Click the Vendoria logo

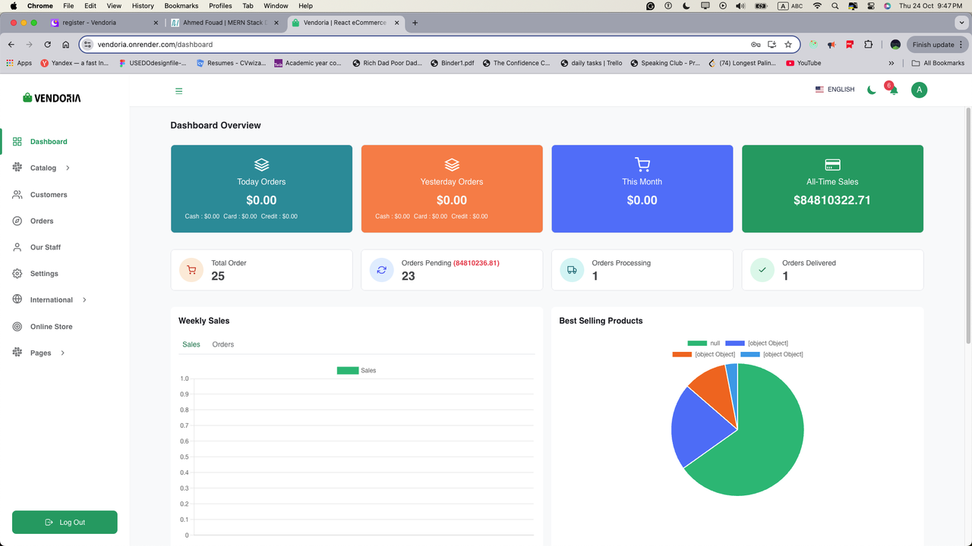point(52,98)
